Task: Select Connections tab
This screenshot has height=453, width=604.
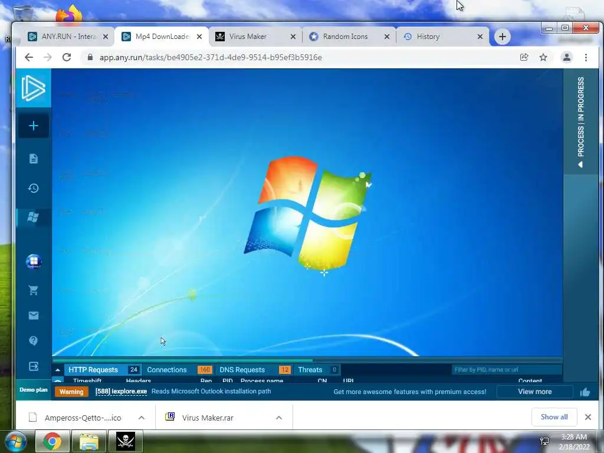Action: tap(179, 370)
